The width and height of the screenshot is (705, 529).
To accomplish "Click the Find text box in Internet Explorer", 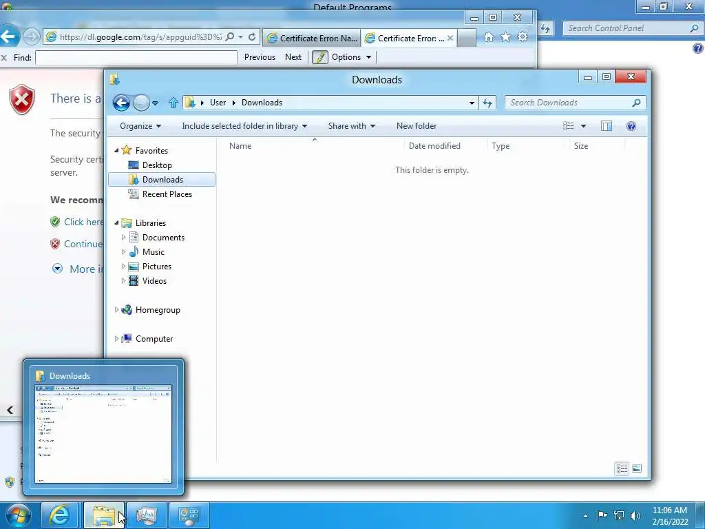I will point(136,58).
